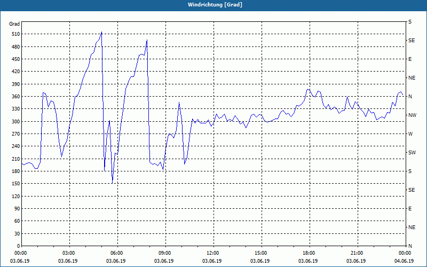
Task: Click the 270 degree y-axis label
Action: coord(16,134)
